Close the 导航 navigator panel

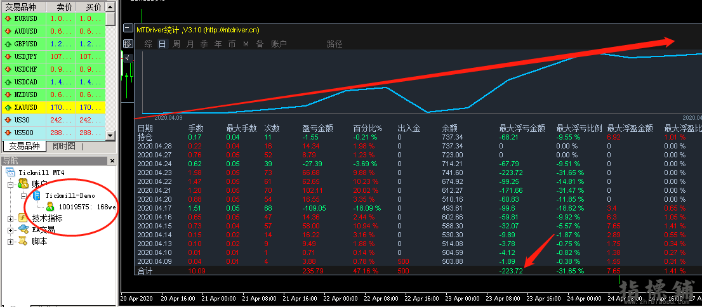click(x=112, y=160)
